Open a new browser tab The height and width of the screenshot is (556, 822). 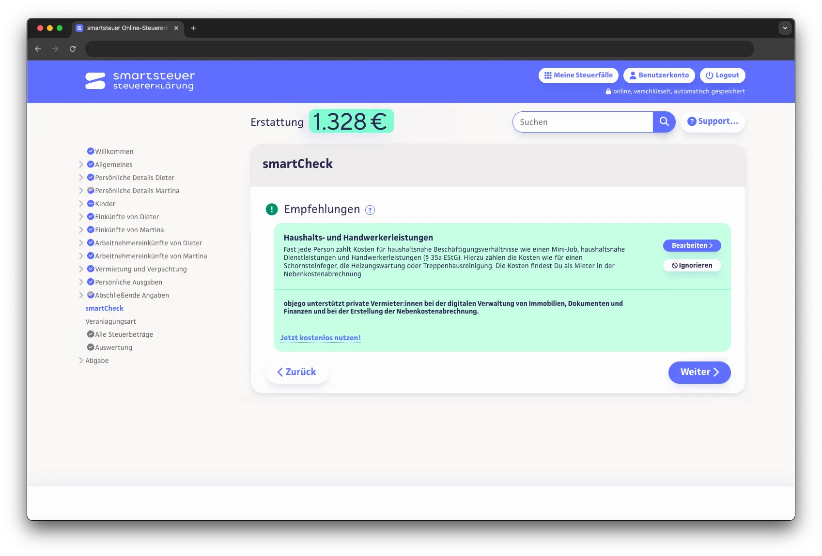[x=194, y=28]
